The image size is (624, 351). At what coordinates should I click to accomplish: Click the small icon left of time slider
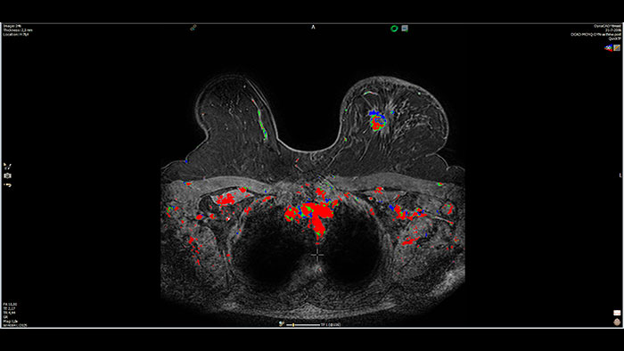(282, 324)
